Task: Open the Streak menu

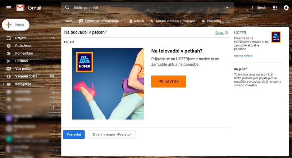Action: coord(262,8)
